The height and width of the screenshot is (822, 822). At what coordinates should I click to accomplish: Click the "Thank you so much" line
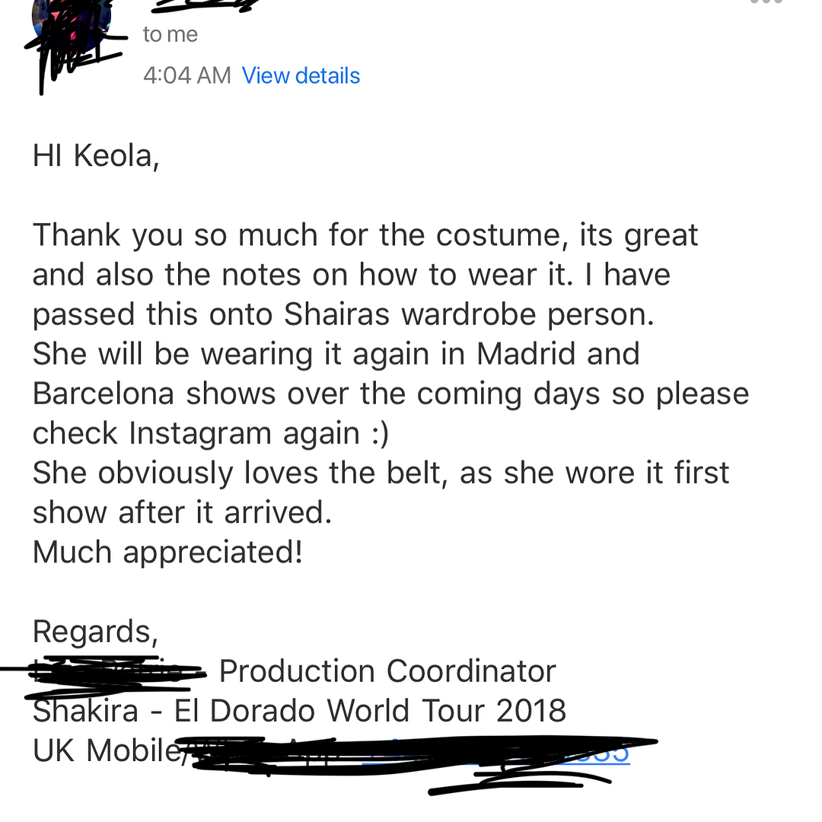tap(365, 234)
